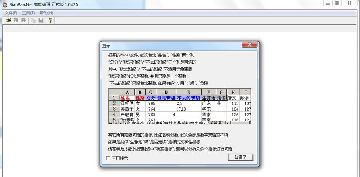Screen dimensions: 360x177
Task: Click the name cell 江妍俊
Action: [x=127, y=103]
